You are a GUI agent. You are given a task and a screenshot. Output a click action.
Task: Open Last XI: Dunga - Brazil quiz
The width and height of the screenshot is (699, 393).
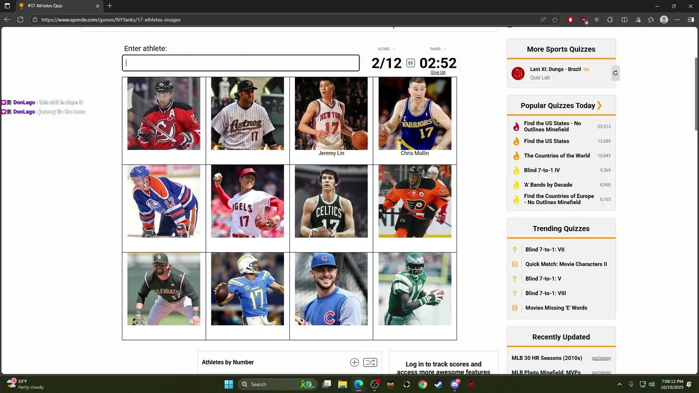point(555,69)
